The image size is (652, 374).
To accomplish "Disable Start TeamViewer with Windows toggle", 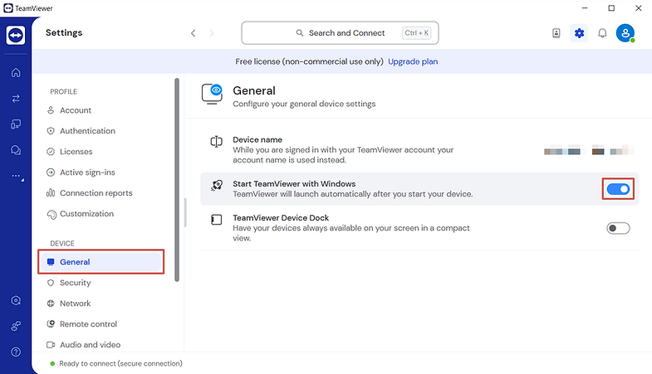I will tap(618, 189).
